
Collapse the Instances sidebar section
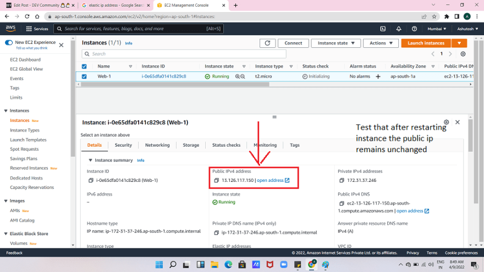pyautogui.click(x=5, y=110)
